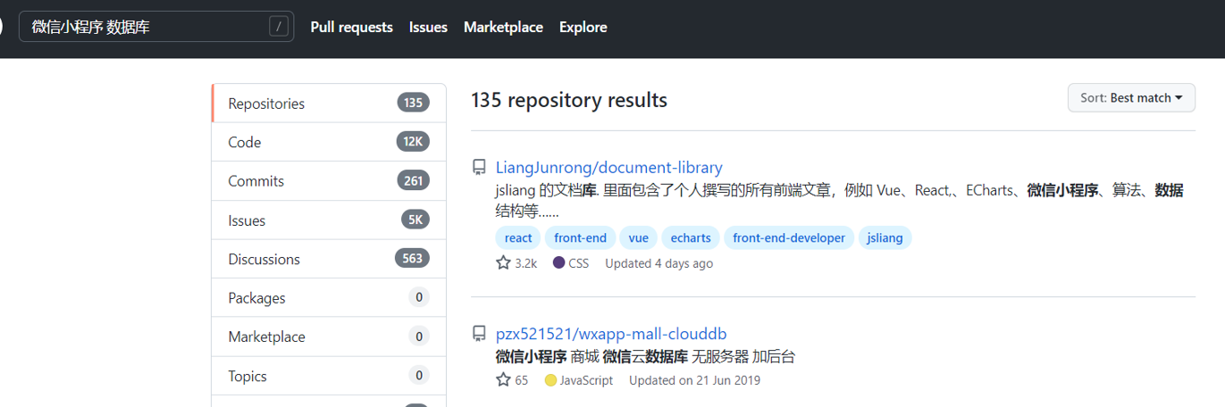Open Marketplace in top navigation
The height and width of the screenshot is (407, 1225).
pyautogui.click(x=503, y=28)
